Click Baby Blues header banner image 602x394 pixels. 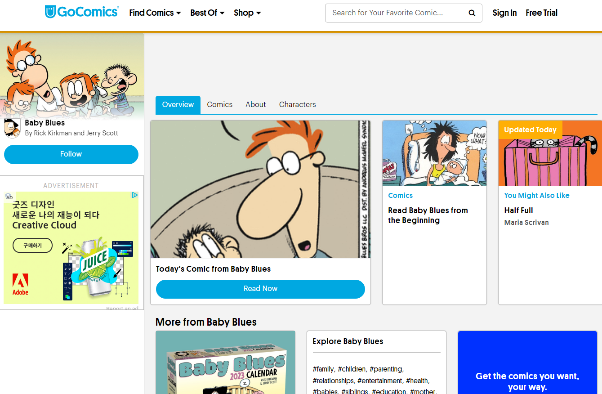click(72, 76)
